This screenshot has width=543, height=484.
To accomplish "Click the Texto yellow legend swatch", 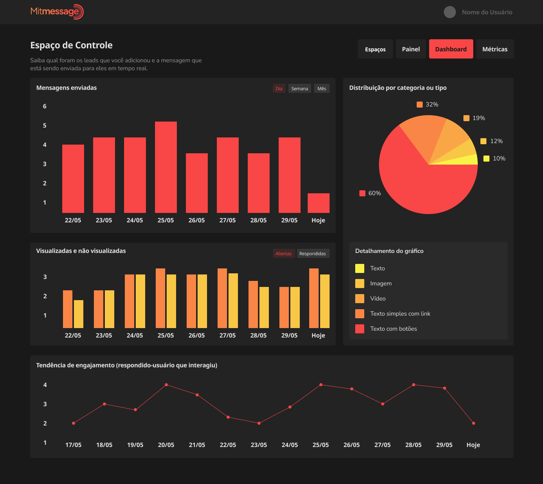I will (360, 268).
